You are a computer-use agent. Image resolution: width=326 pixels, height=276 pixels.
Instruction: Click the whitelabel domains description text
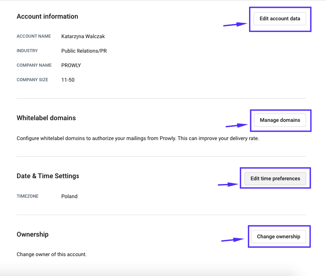(138, 138)
